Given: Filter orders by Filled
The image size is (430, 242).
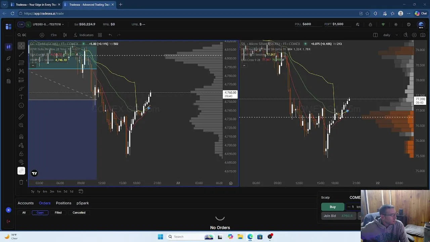Looking at the screenshot, I should click(x=58, y=212).
